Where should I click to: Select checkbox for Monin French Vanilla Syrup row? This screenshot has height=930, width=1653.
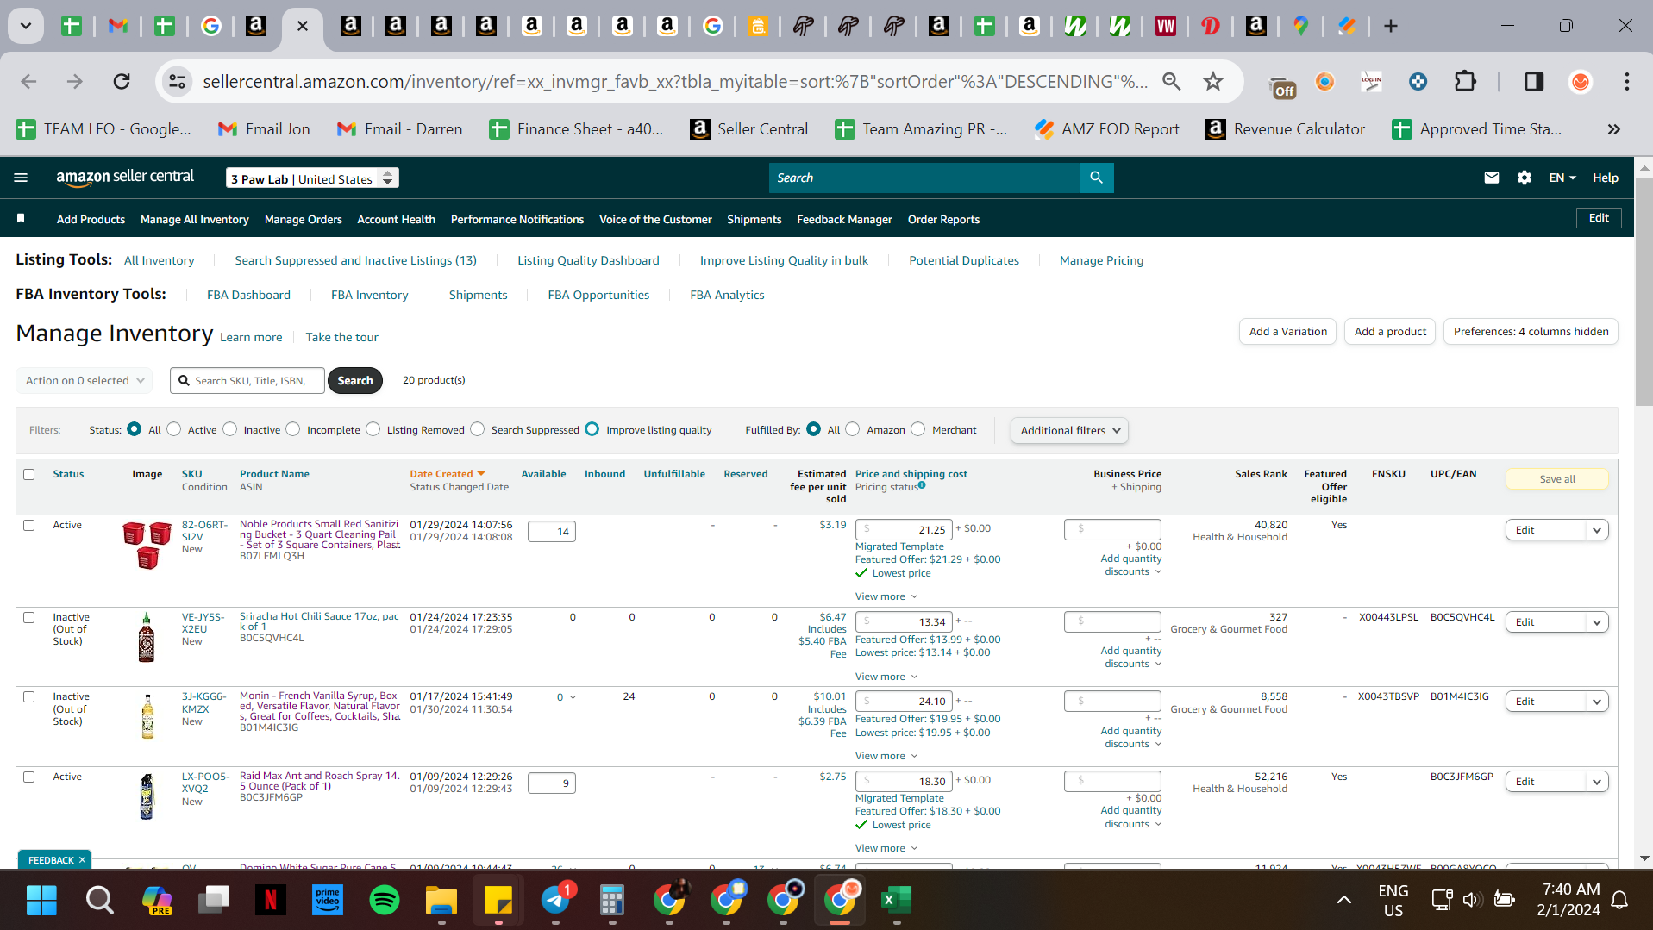click(x=29, y=696)
